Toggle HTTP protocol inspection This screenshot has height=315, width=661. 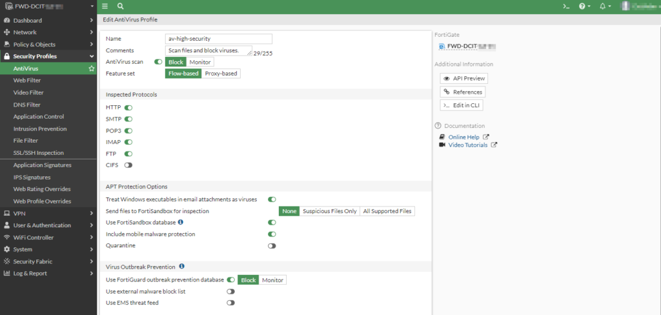pyautogui.click(x=128, y=108)
